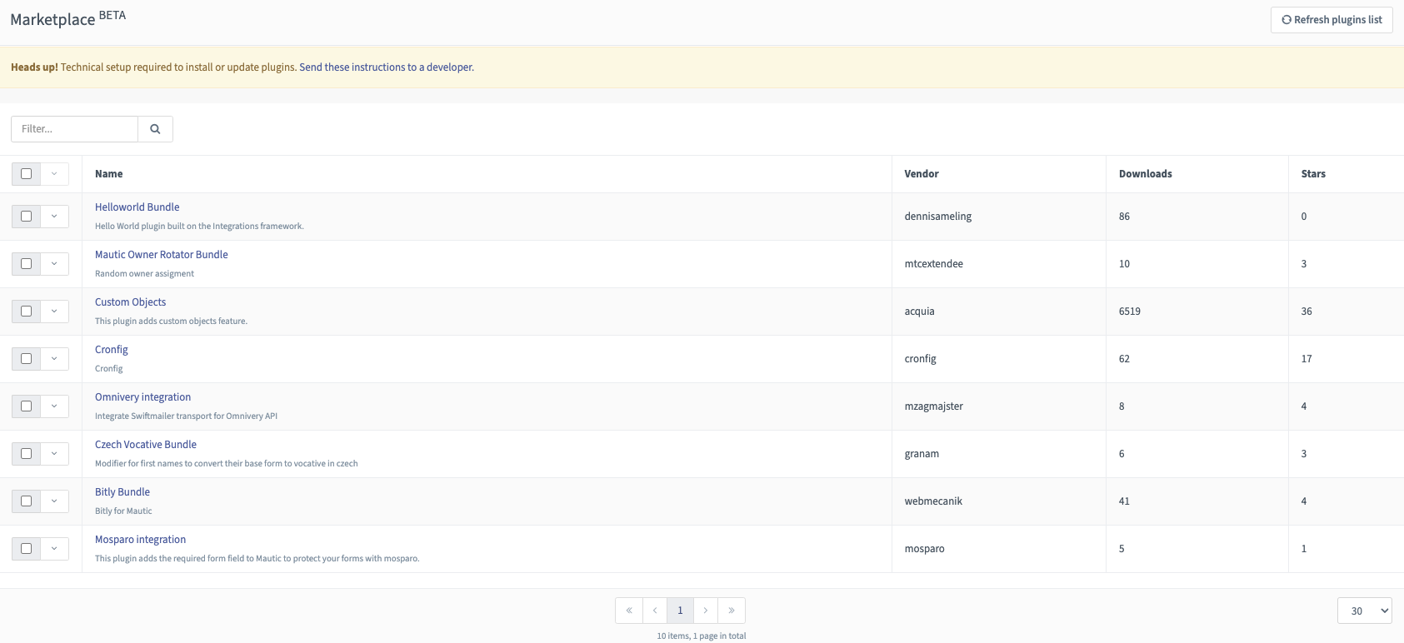Open items-per-page selector showing 30

1365,611
